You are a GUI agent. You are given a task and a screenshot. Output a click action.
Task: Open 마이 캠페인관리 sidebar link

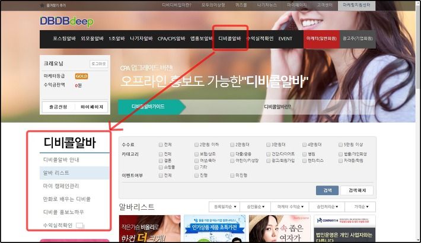pyautogui.click(x=61, y=186)
